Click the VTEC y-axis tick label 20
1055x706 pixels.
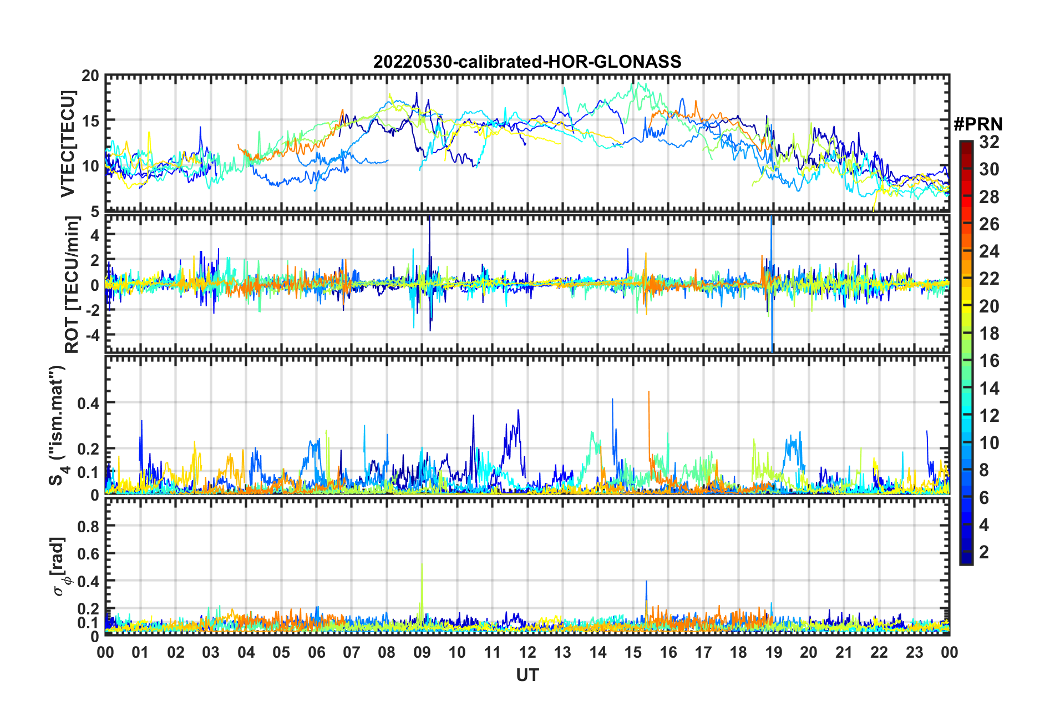pos(90,76)
